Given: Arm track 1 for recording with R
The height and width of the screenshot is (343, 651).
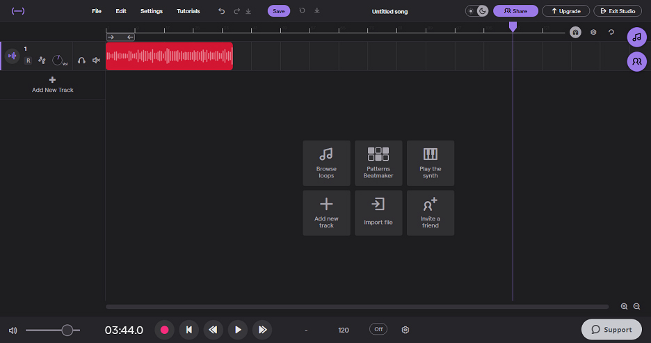Looking at the screenshot, I should click(29, 61).
